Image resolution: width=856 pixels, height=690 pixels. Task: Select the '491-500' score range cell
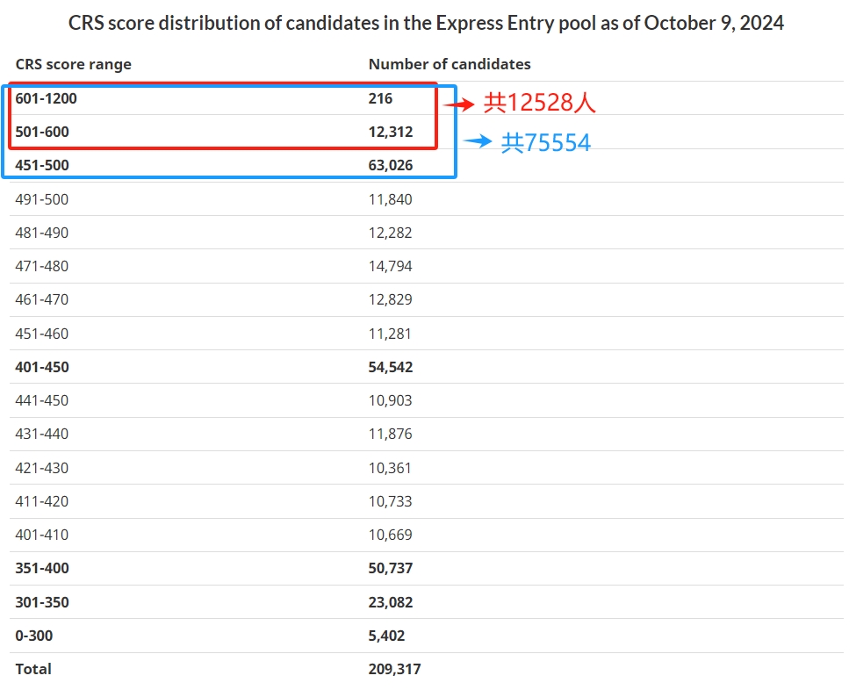42,200
